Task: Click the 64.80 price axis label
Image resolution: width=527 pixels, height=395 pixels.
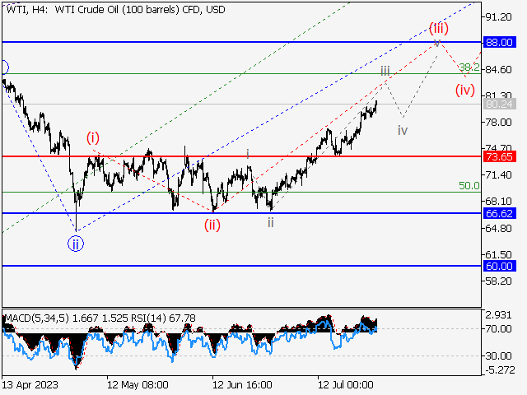Action: point(499,228)
